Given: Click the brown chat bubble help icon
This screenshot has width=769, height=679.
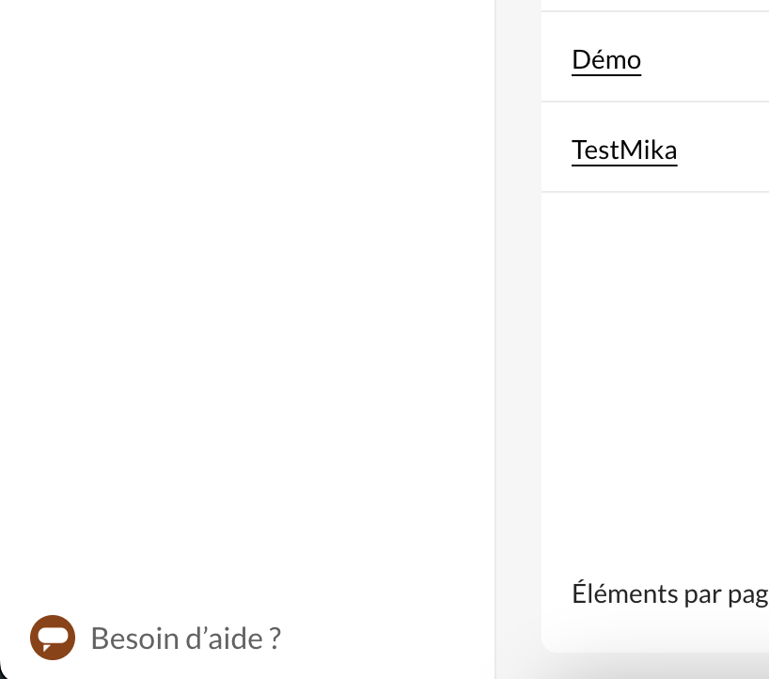Looking at the screenshot, I should [x=53, y=638].
